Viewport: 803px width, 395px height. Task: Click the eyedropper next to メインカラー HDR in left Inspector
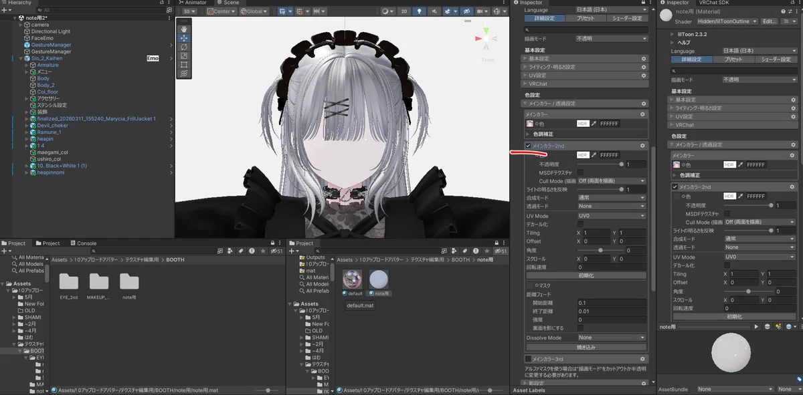pyautogui.click(x=594, y=124)
